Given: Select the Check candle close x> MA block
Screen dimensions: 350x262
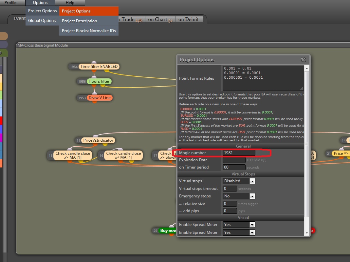Looking at the screenshot, I should 73,155.
